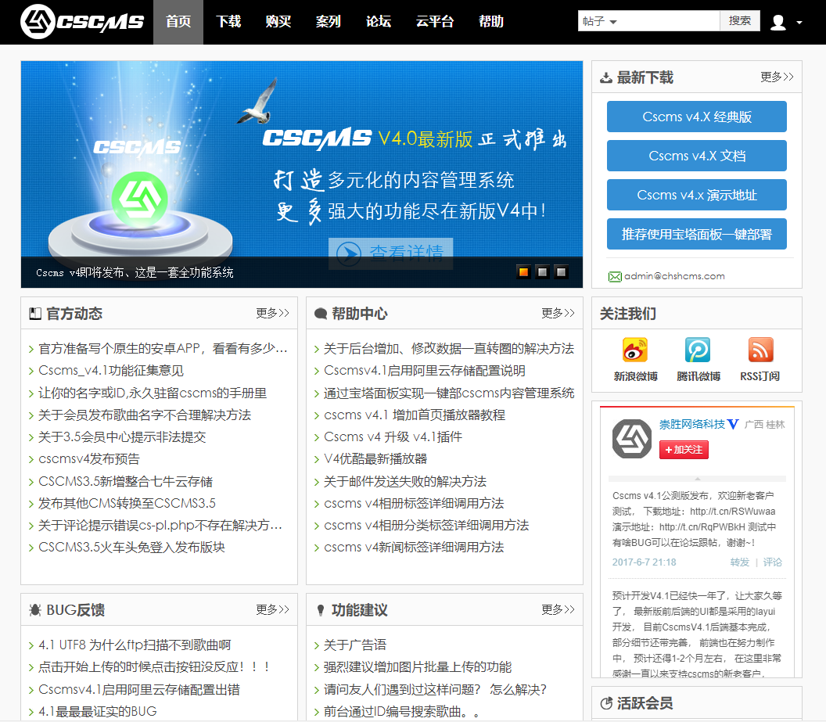The width and height of the screenshot is (826, 722).
Task: Click the 官方动态 section book icon
Action: [35, 314]
